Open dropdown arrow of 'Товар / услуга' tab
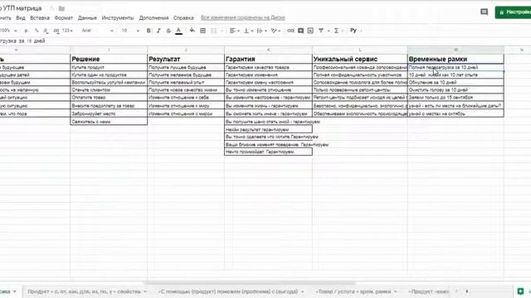Screen dimensions: 531x298 coord(395,291)
